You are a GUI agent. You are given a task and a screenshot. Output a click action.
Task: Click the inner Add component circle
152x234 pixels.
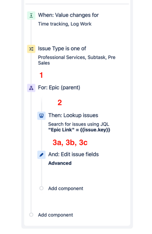41,188
